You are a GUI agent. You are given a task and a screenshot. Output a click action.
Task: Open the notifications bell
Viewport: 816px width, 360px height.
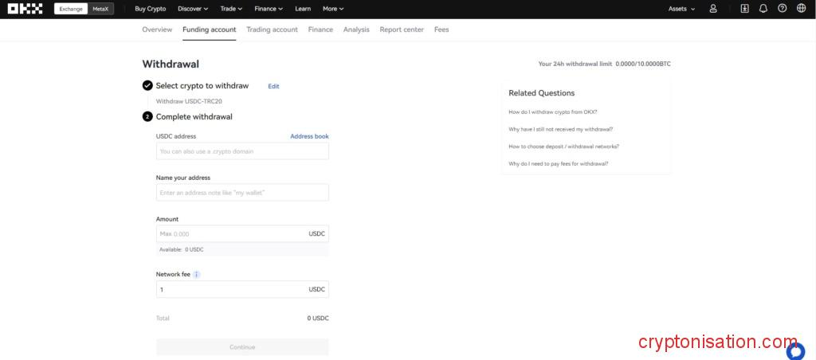[763, 9]
